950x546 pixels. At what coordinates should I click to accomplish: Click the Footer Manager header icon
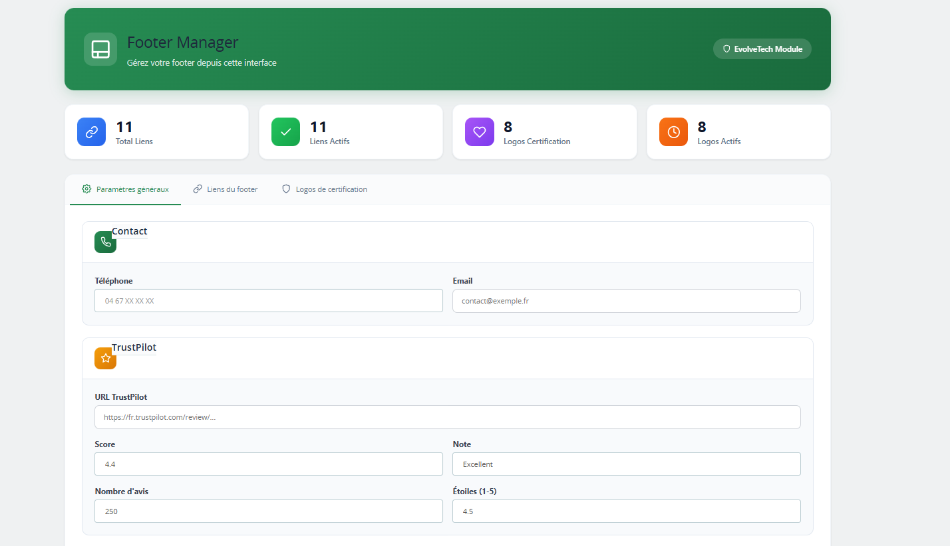pos(100,49)
